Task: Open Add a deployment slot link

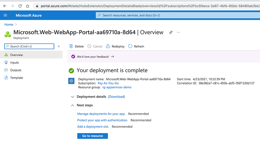Action: [93, 127]
